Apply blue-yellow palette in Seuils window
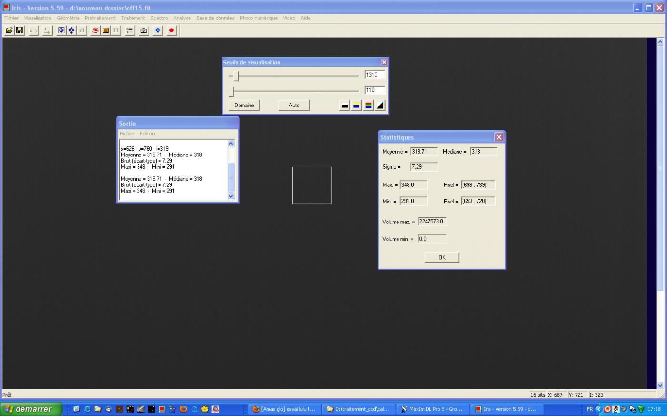Image resolution: width=667 pixels, height=416 pixels. (357, 106)
